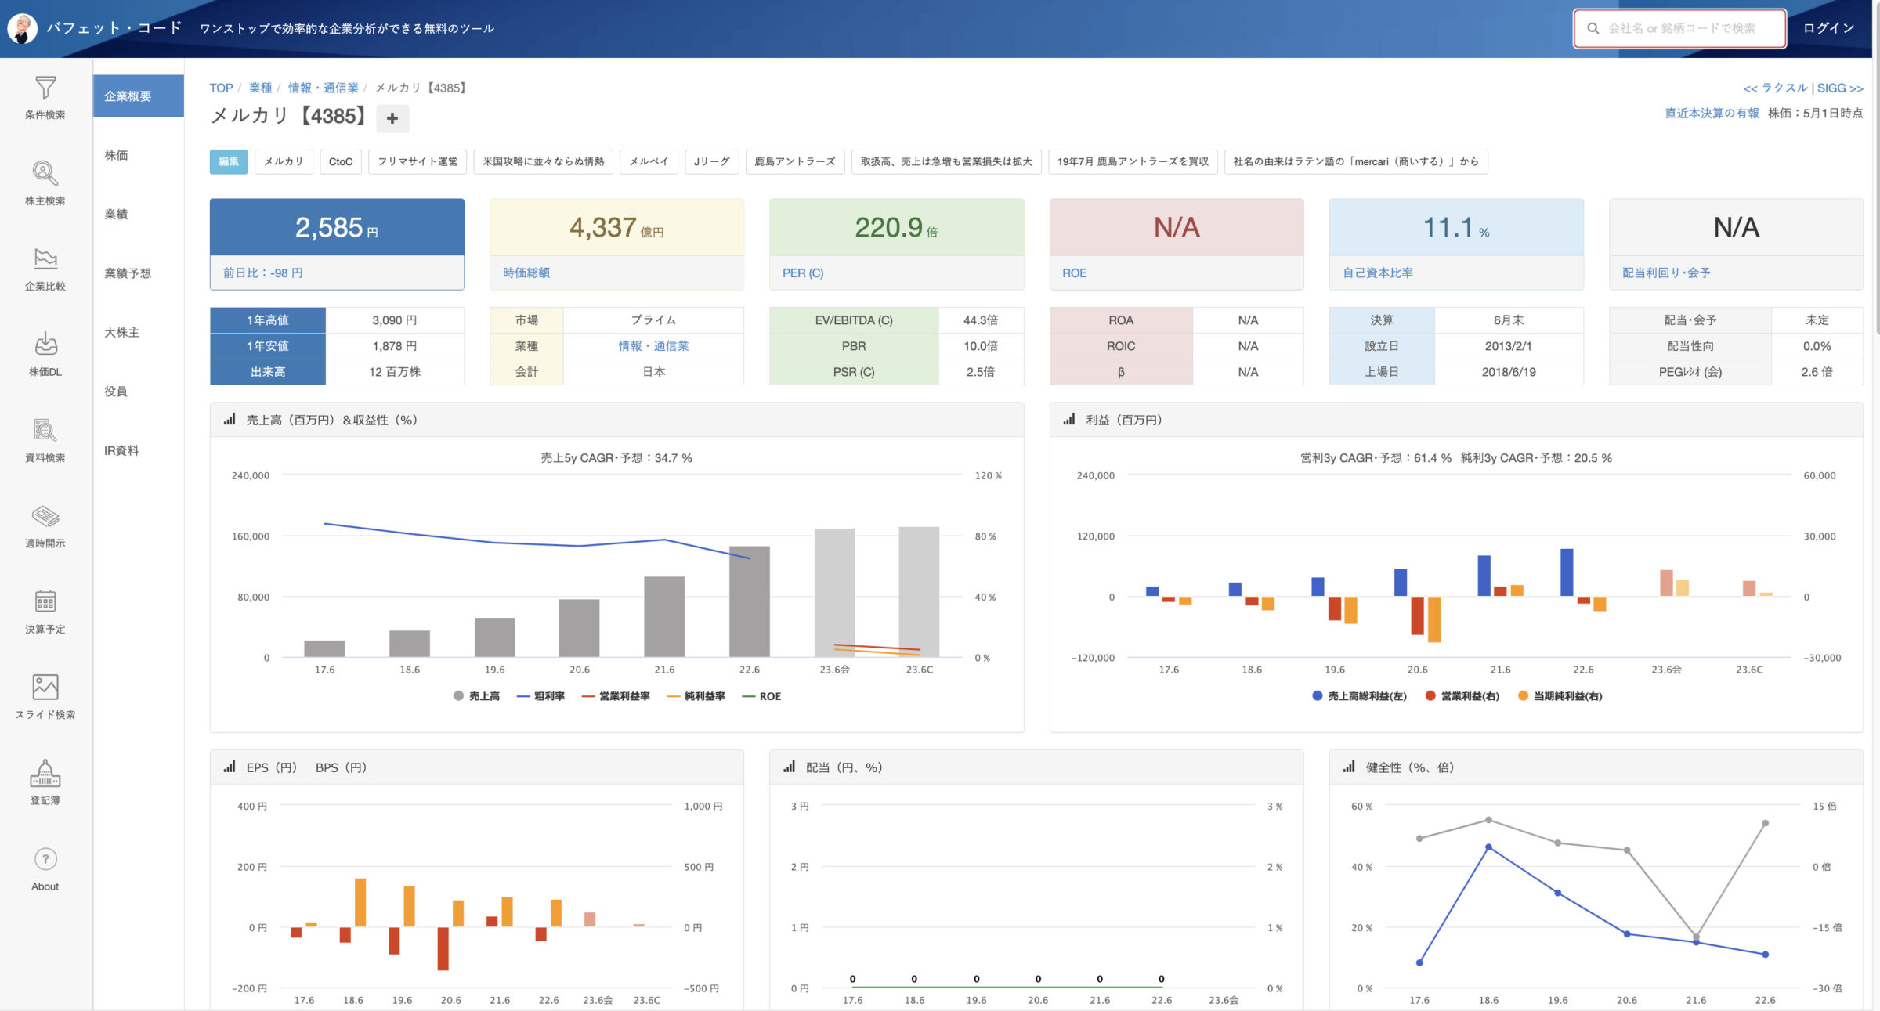Select the 大株主 tab in the side menu

click(121, 332)
